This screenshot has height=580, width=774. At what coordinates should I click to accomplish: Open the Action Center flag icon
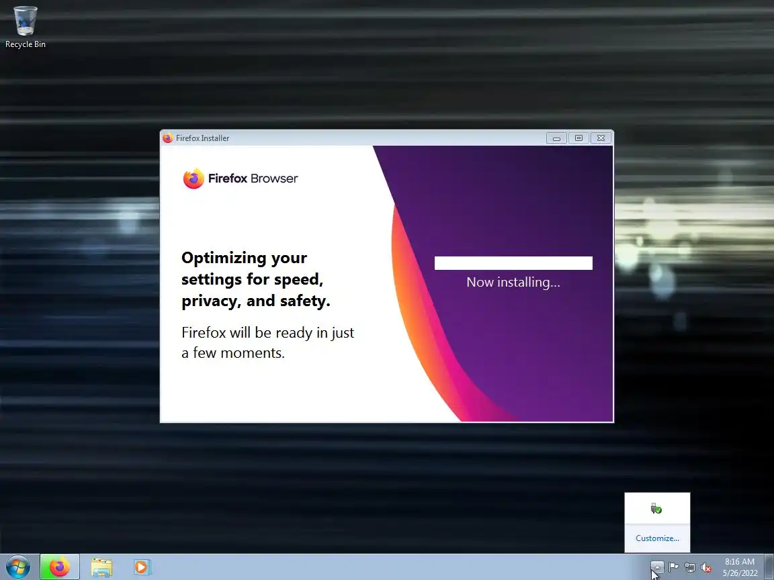pos(673,567)
